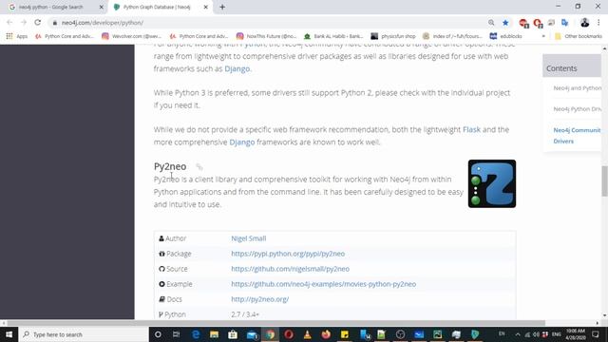The image size is (608, 342).
Task: Open the http://py2neo.org/ docs link
Action: (x=259, y=299)
